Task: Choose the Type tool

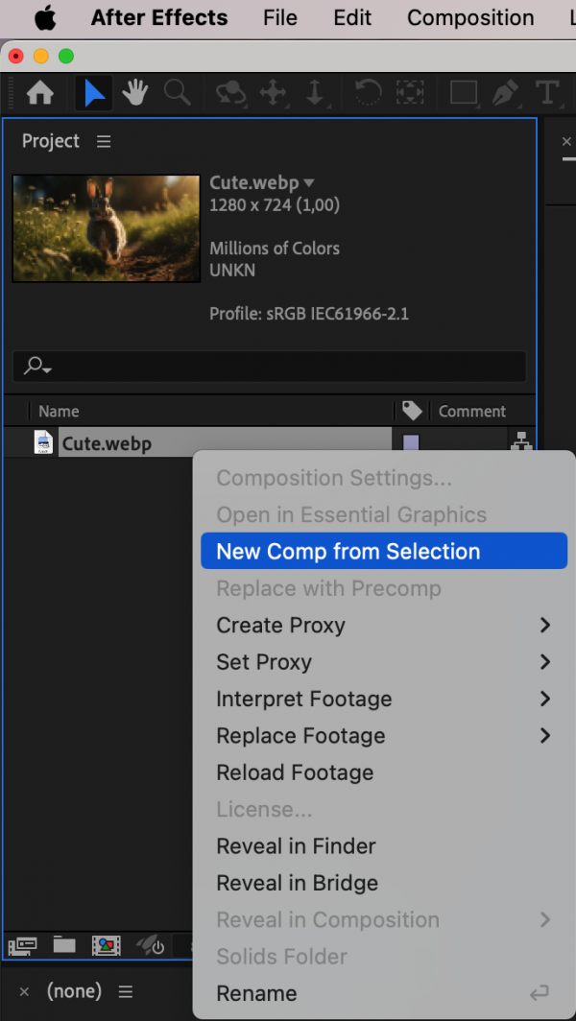Action: 547,92
